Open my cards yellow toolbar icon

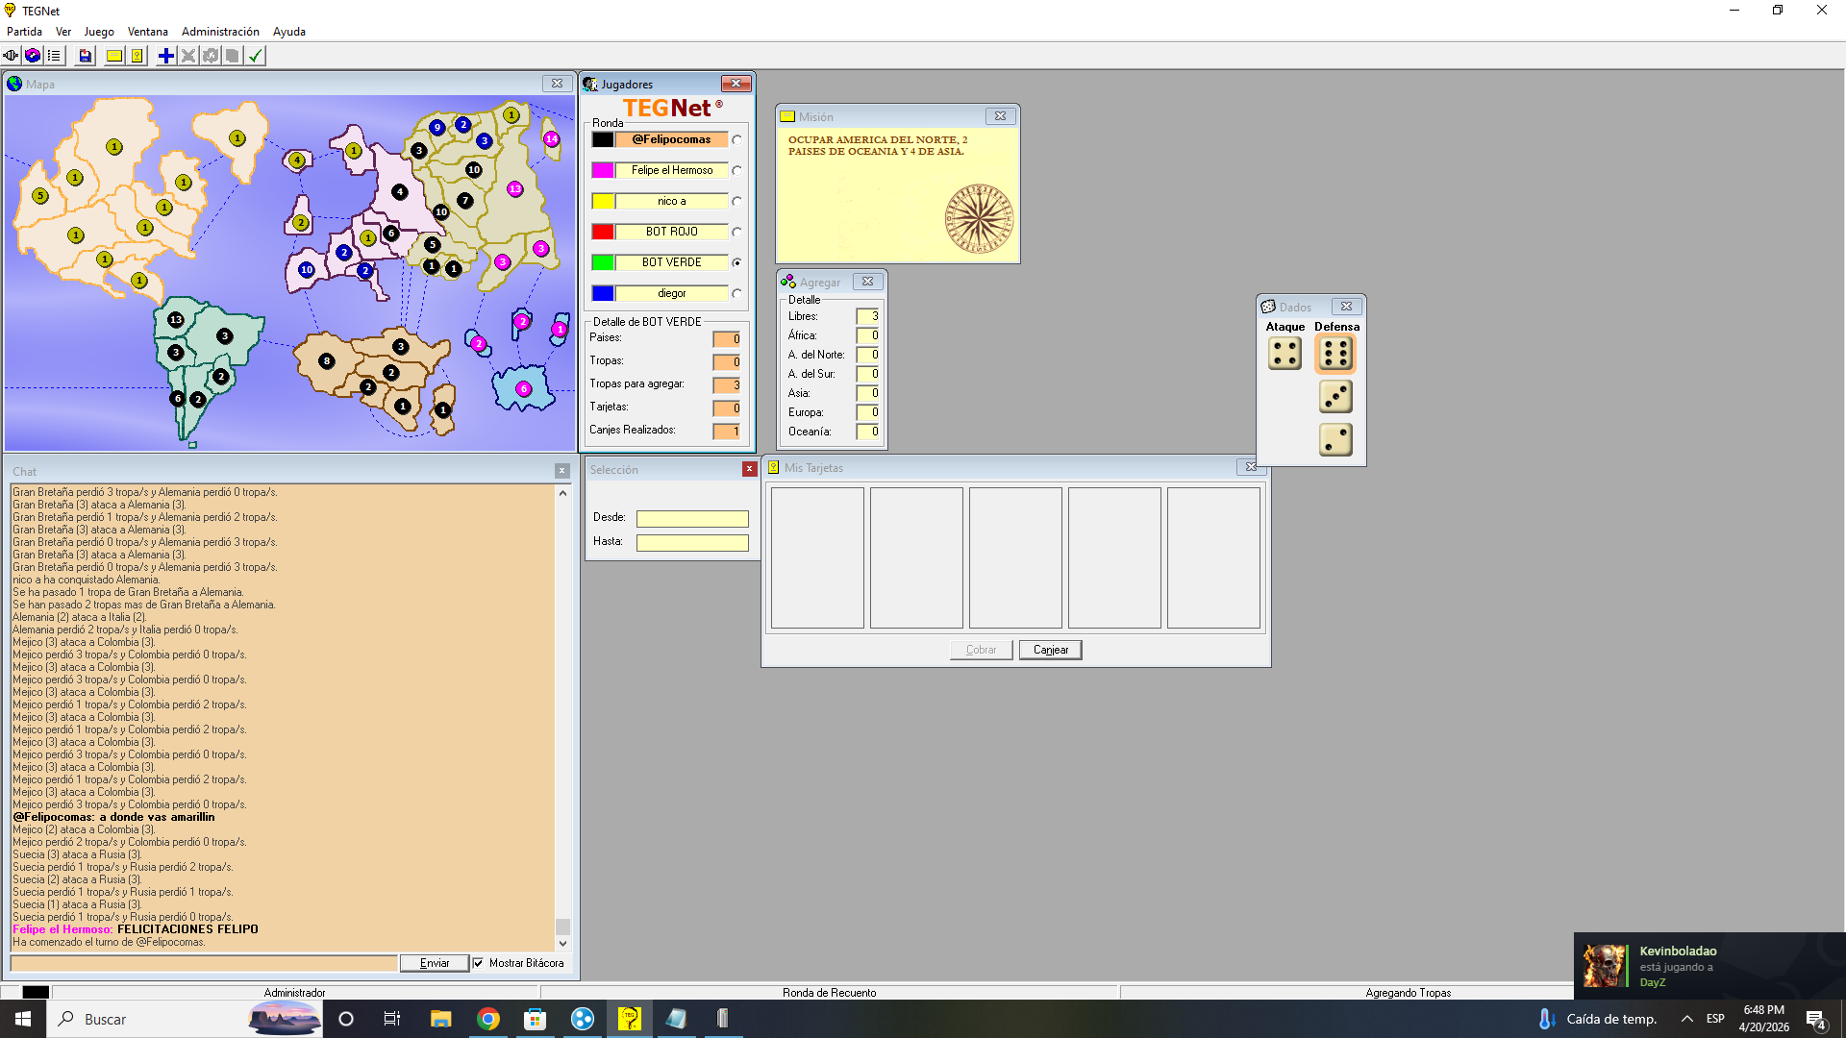[137, 56]
